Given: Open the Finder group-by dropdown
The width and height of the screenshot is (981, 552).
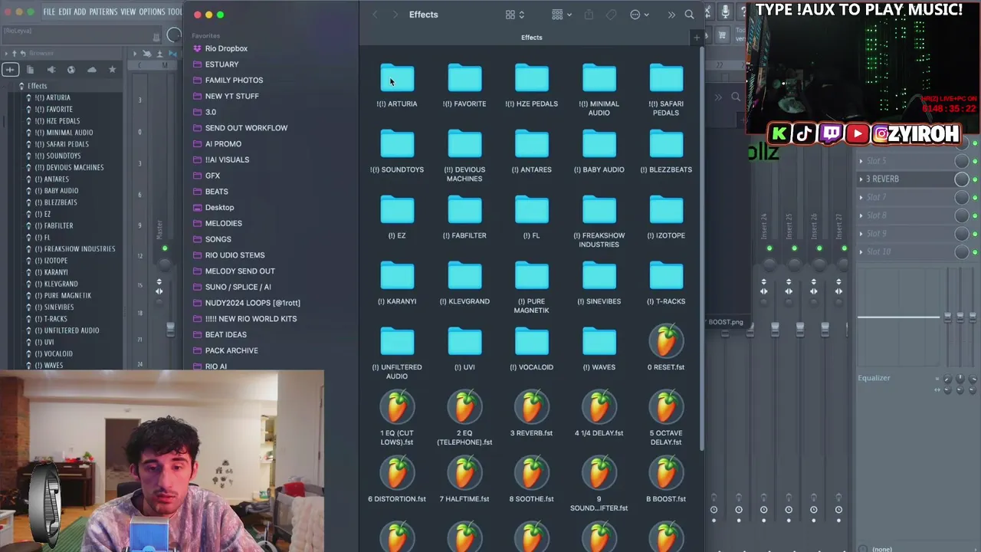Looking at the screenshot, I should pos(562,15).
